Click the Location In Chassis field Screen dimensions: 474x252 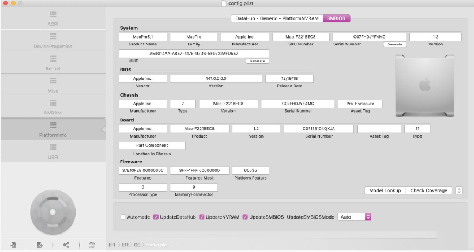(152, 146)
